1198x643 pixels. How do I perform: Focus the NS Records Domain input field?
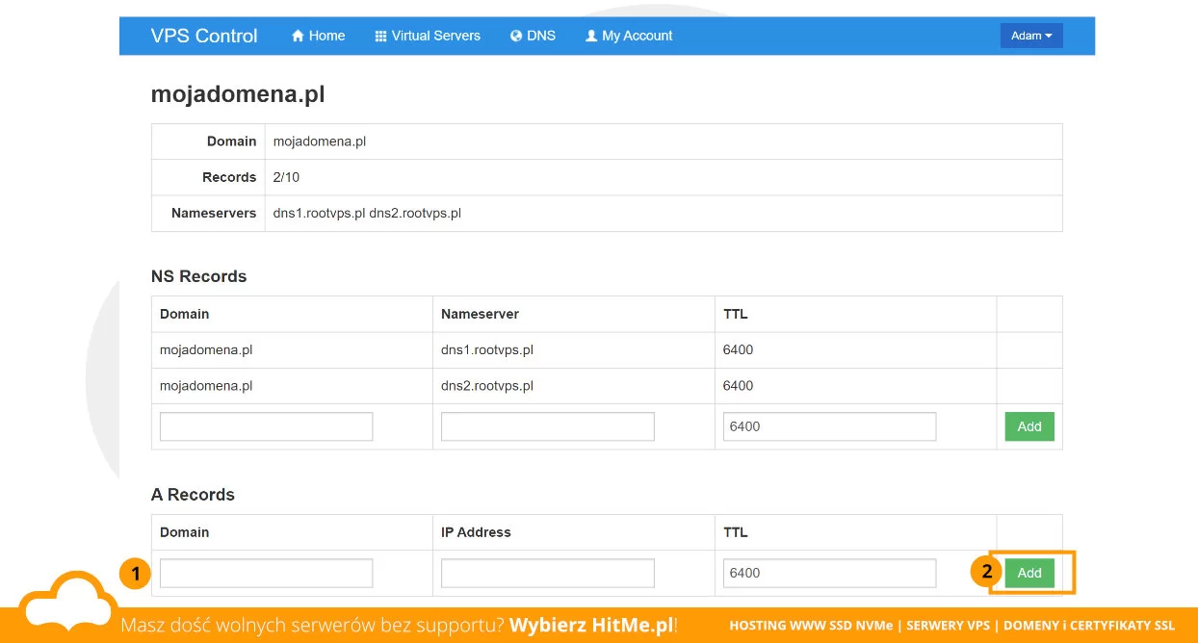coord(266,426)
